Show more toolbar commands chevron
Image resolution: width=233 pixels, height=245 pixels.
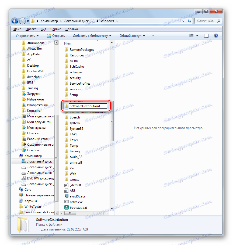(x=152, y=36)
